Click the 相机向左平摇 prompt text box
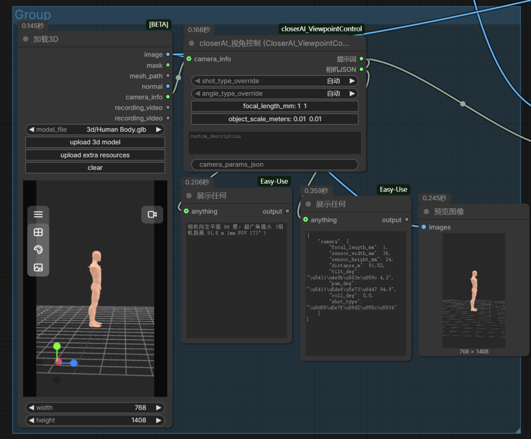Viewport: 531px width, 439px height. point(236,280)
